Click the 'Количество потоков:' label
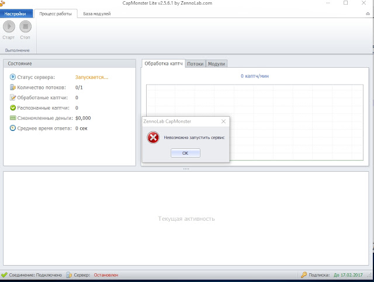Image resolution: width=374 pixels, height=282 pixels. [x=41, y=88]
